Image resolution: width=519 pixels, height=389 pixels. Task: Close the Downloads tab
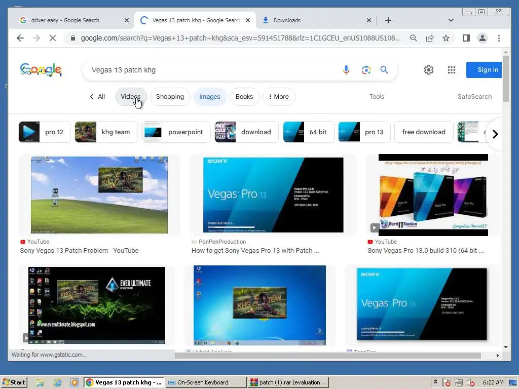(369, 20)
